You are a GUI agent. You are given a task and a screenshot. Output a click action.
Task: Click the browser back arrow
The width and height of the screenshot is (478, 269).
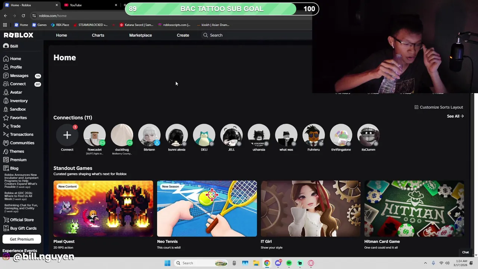pos(6,16)
